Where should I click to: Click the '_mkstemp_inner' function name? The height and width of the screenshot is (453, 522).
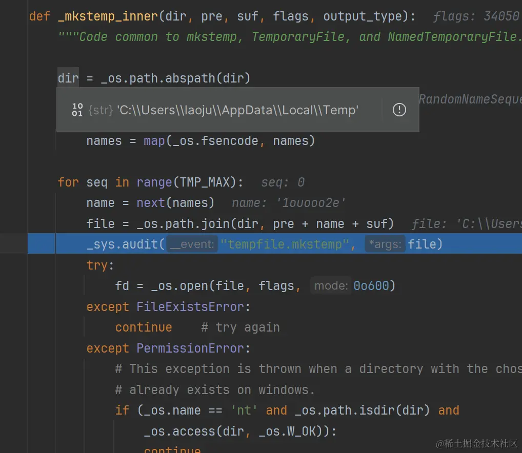(x=108, y=16)
